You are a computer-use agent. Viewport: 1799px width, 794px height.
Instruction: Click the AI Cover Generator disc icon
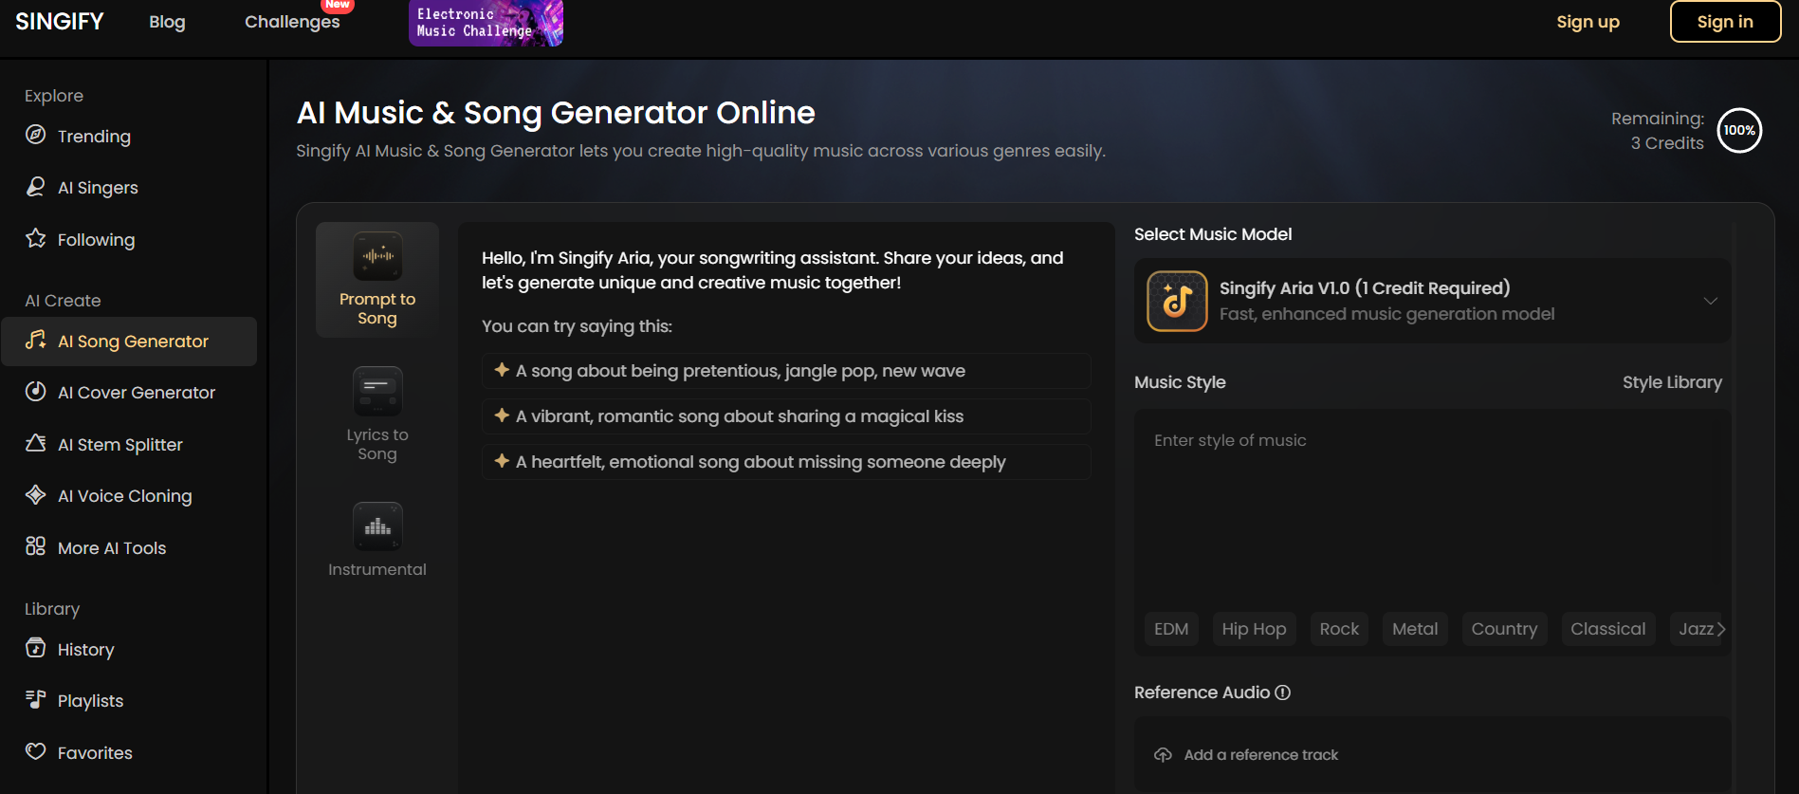pyautogui.click(x=35, y=391)
